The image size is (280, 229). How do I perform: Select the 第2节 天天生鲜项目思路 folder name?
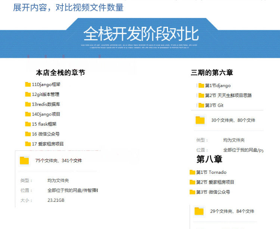pyautogui.click(x=228, y=95)
